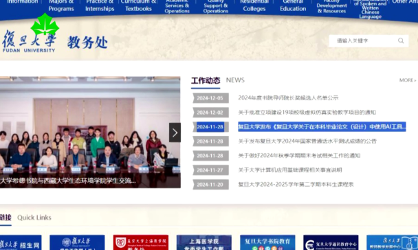Click the slideshow group photo
Viewport: 418px width, 250px height.
pos(90,133)
